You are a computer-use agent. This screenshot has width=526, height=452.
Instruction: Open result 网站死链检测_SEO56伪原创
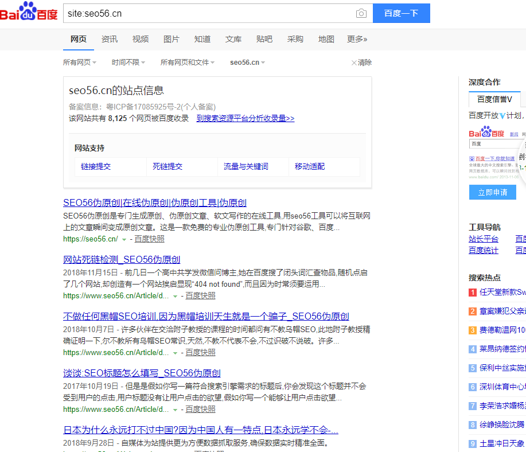(x=122, y=259)
